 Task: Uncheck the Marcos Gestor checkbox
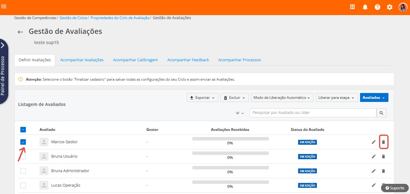pos(23,142)
